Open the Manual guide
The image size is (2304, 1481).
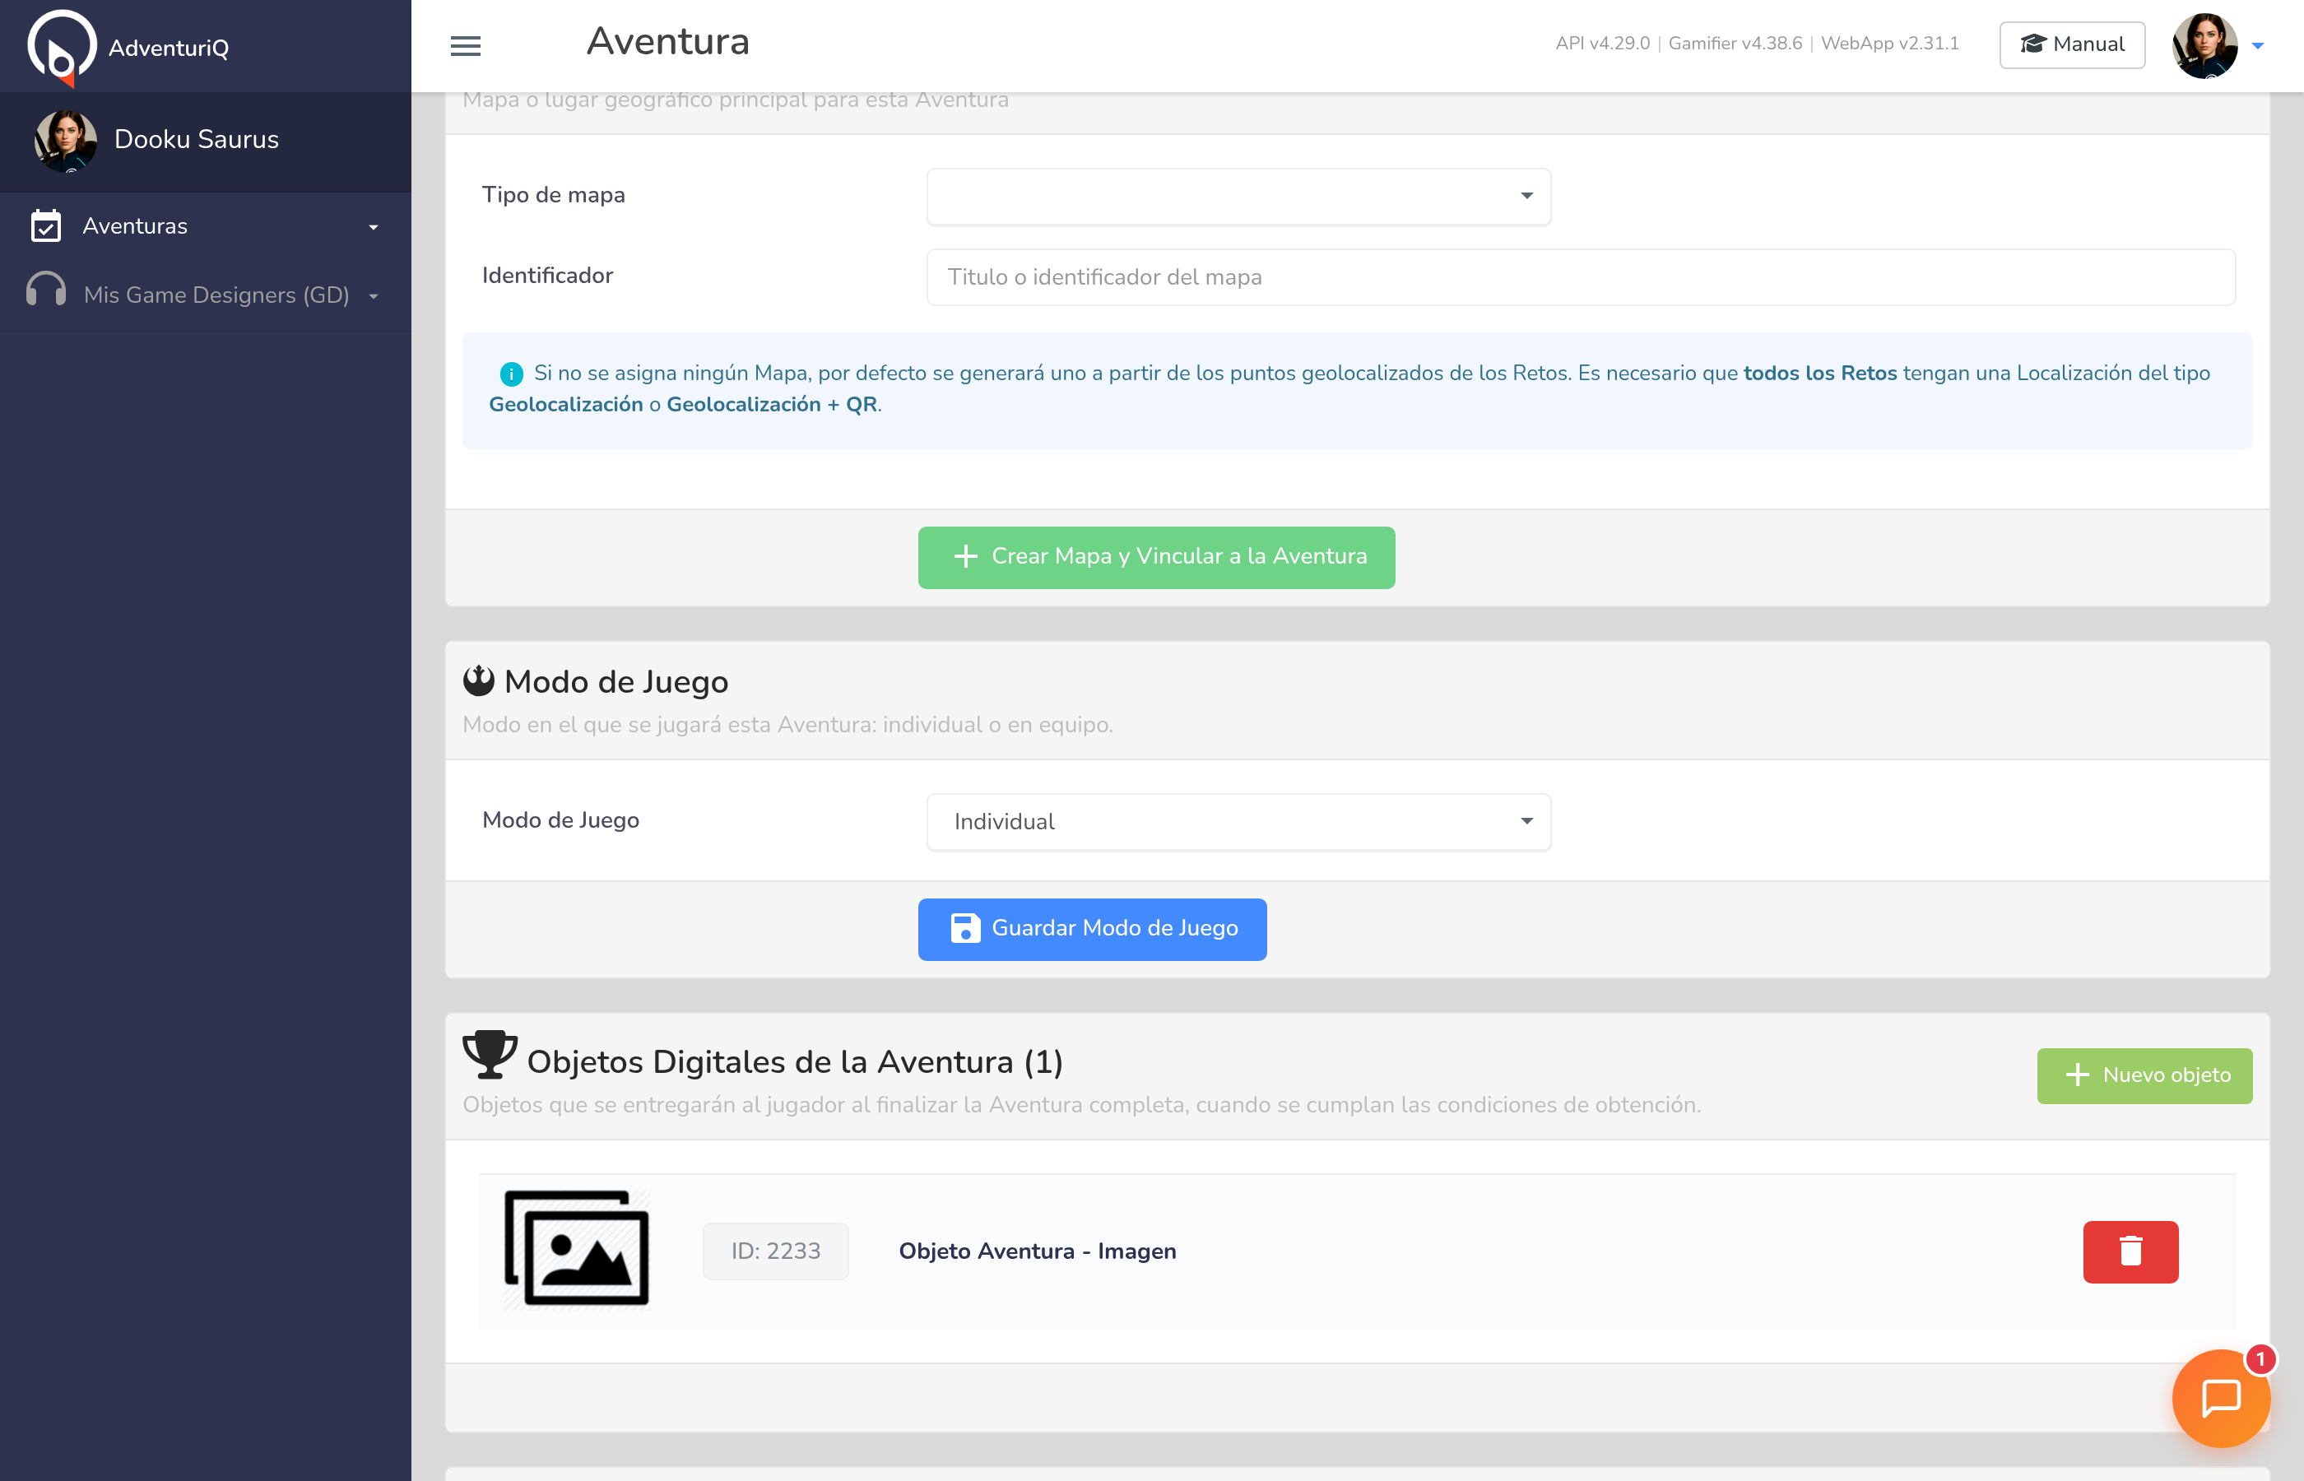coord(2071,44)
